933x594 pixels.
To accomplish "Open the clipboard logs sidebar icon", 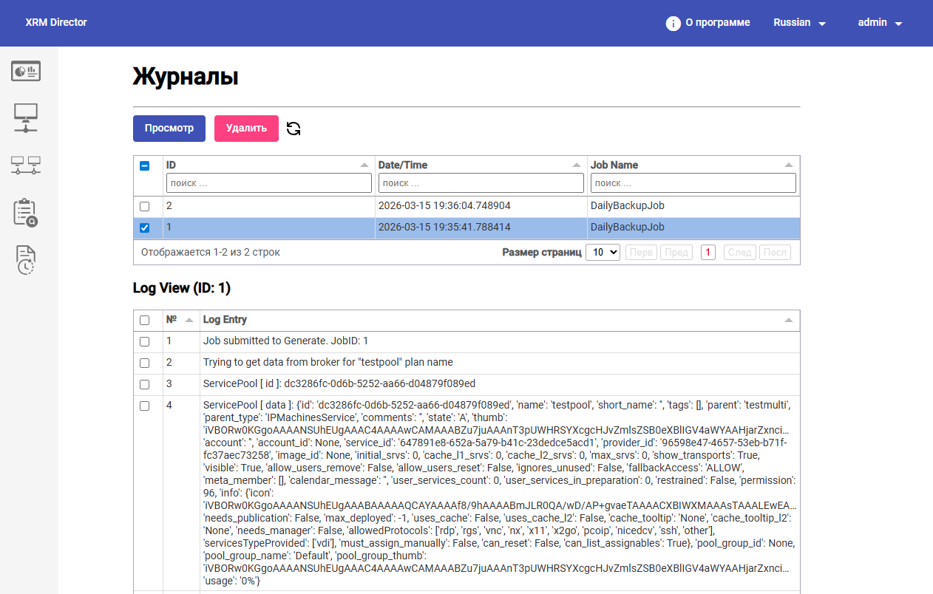I will tap(26, 212).
